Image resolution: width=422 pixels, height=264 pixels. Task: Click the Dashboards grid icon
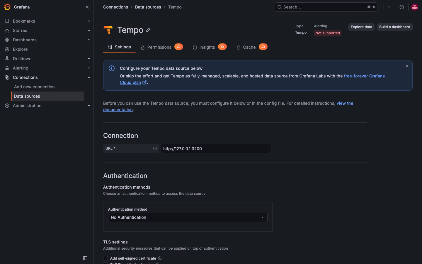[7, 40]
